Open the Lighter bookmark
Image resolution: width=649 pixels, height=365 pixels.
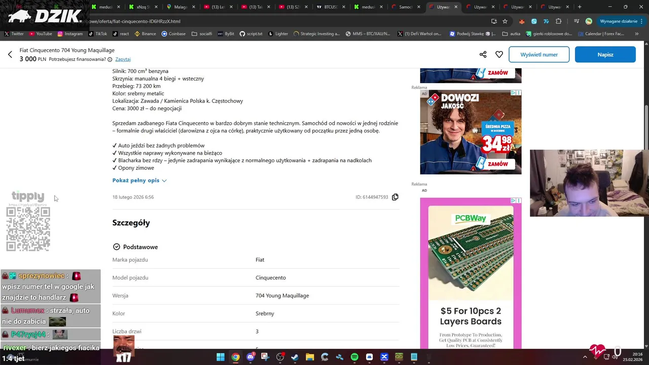click(x=278, y=34)
